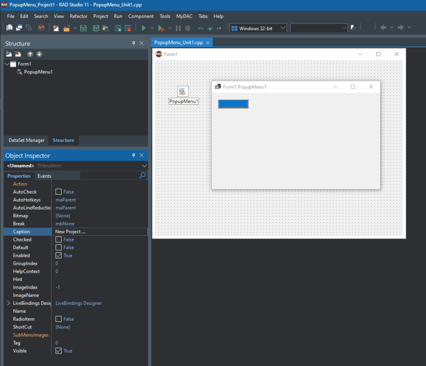Click the green Run play icon
Image resolution: width=426 pixels, height=366 pixels.
coord(144,28)
